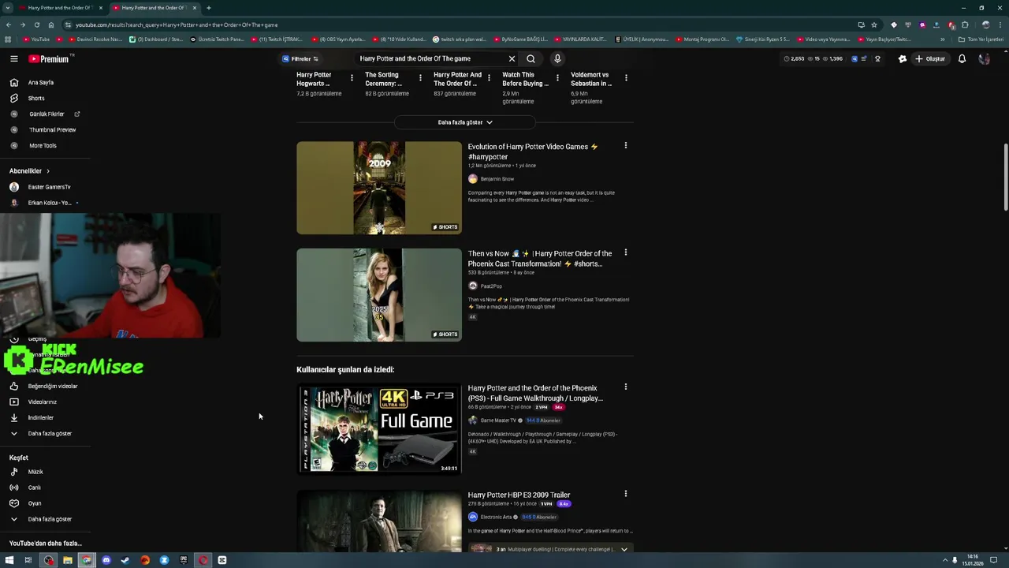
Task: Open Evolution of Harry Potter Video Games short
Action: [x=533, y=151]
